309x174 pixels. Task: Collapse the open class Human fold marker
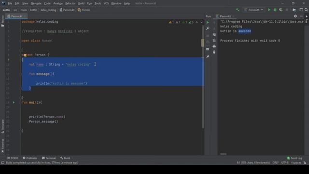[x=21, y=41]
